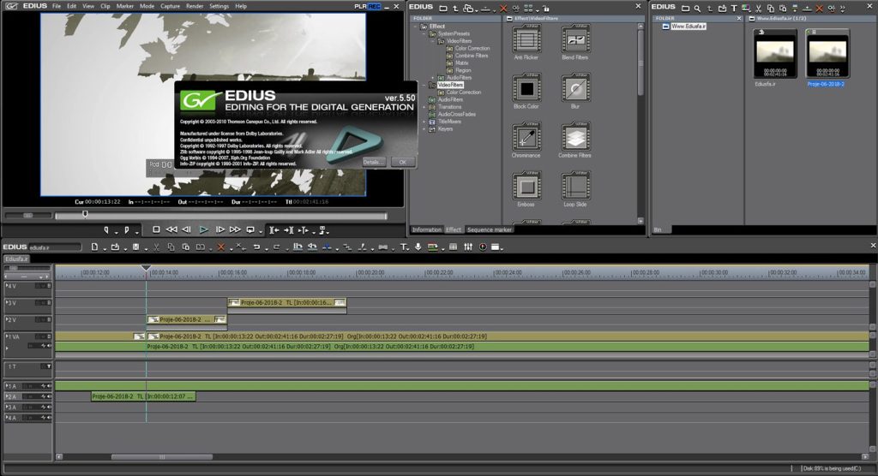Image resolution: width=878 pixels, height=476 pixels.
Task: Select the Emboss filter
Action: point(526,187)
